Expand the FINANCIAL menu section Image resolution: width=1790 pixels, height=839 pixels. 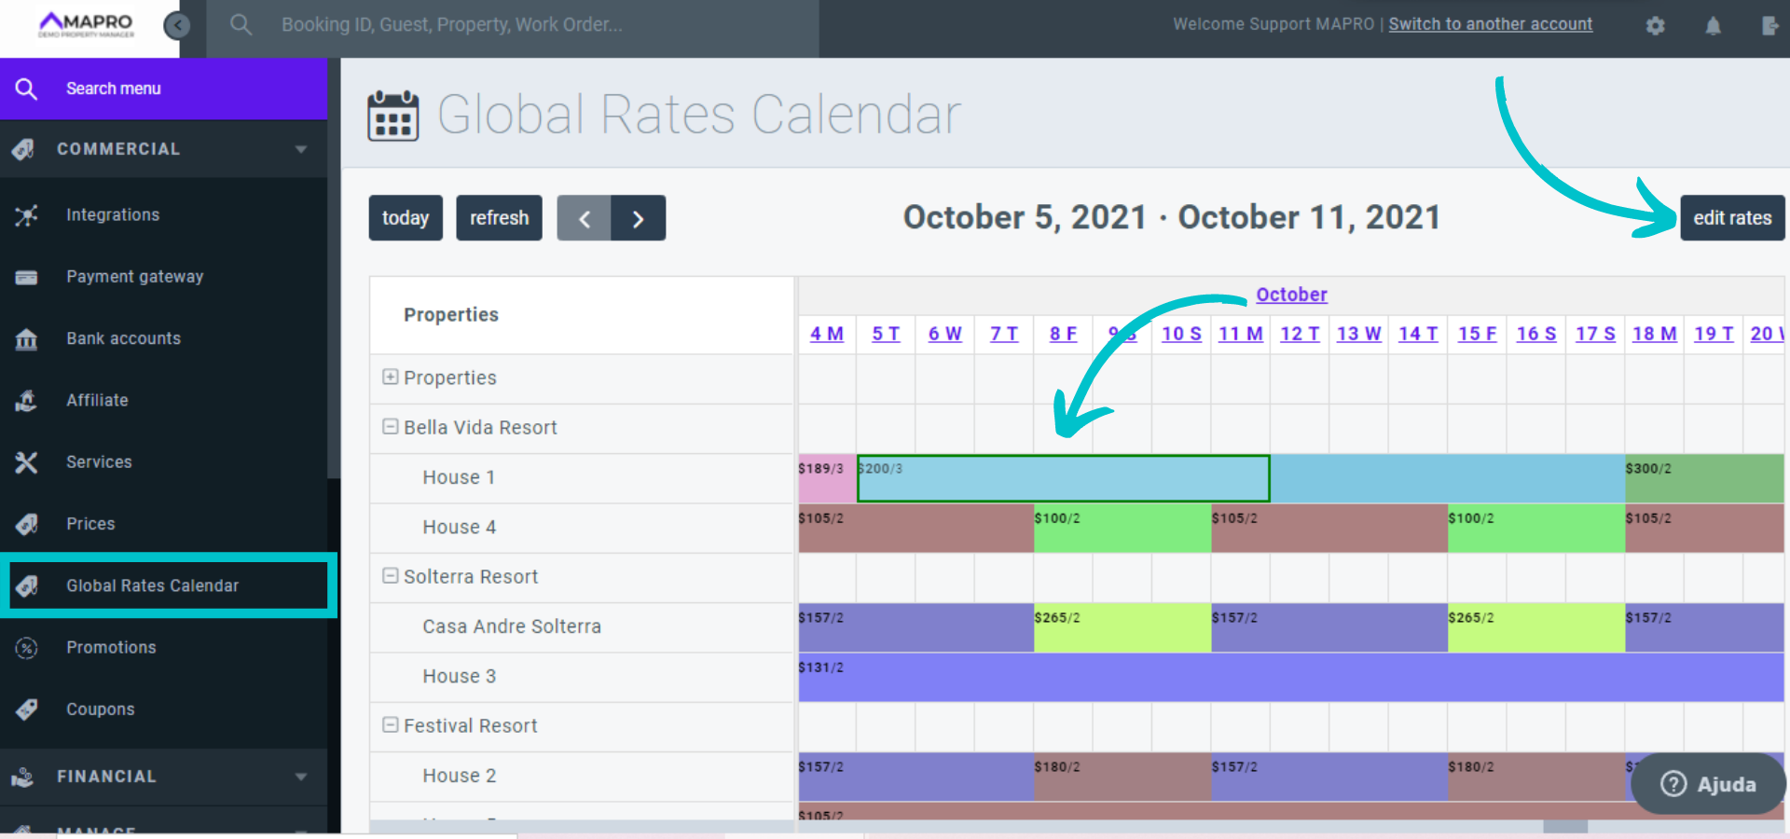[300, 777]
